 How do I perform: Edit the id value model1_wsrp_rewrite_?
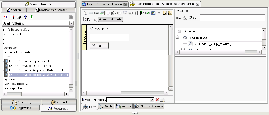tap(230, 44)
